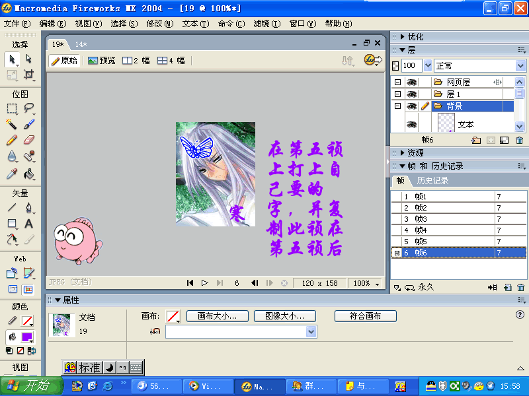Image resolution: width=529 pixels, height=396 pixels.
Task: Set no stroke or fill
Action: tap(20, 351)
